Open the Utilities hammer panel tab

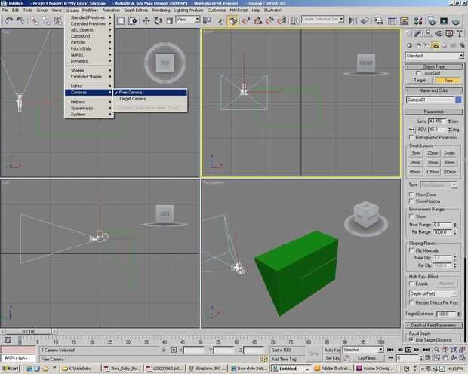point(460,34)
